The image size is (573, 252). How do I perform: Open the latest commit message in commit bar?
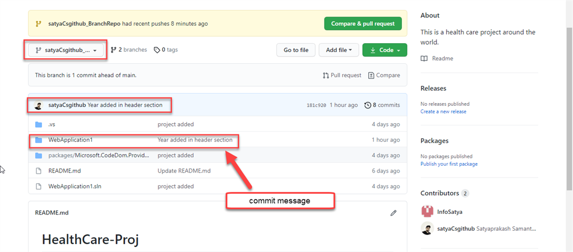[125, 105]
